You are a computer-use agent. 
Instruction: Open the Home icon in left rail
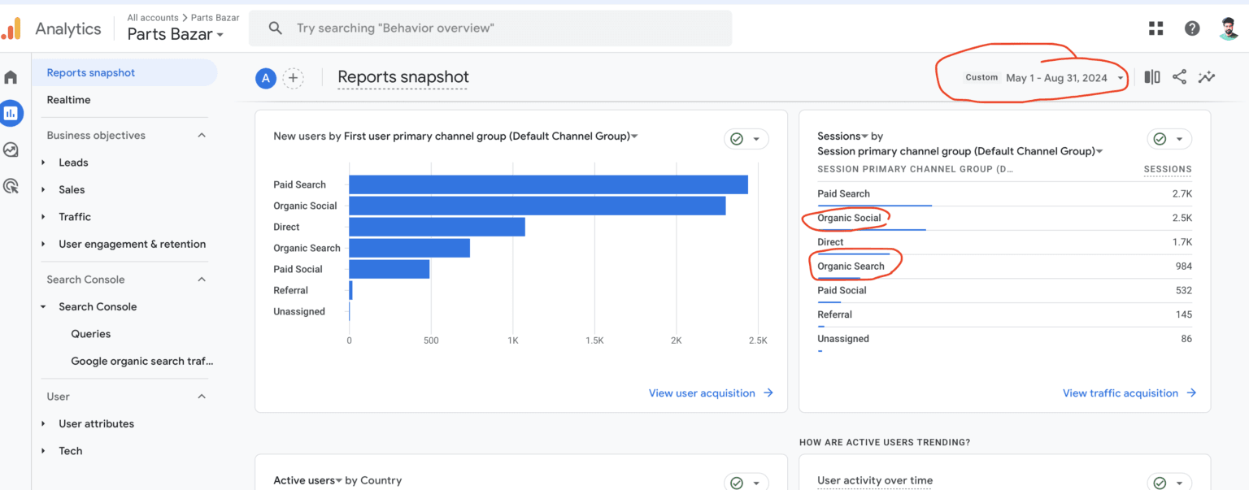point(11,77)
